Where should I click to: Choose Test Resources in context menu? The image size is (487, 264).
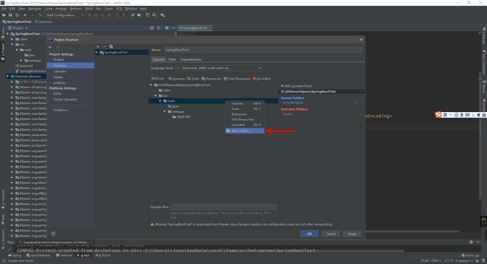tap(245, 119)
